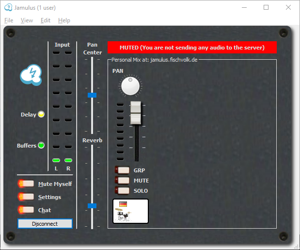Image resolution: width=300 pixels, height=250 pixels.
Task: Open the Edit menu
Action: 46,20
